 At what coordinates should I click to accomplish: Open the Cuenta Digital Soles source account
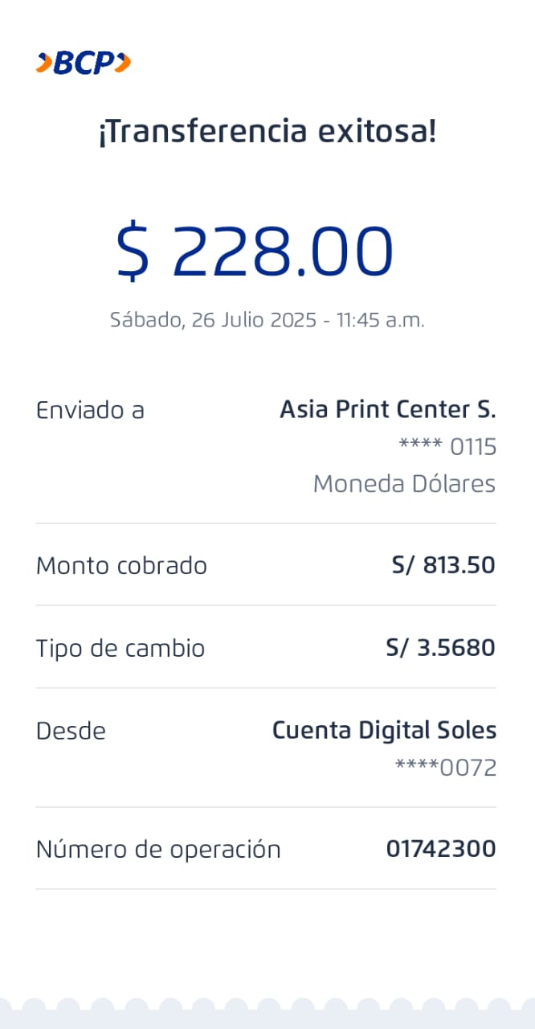pos(384,731)
